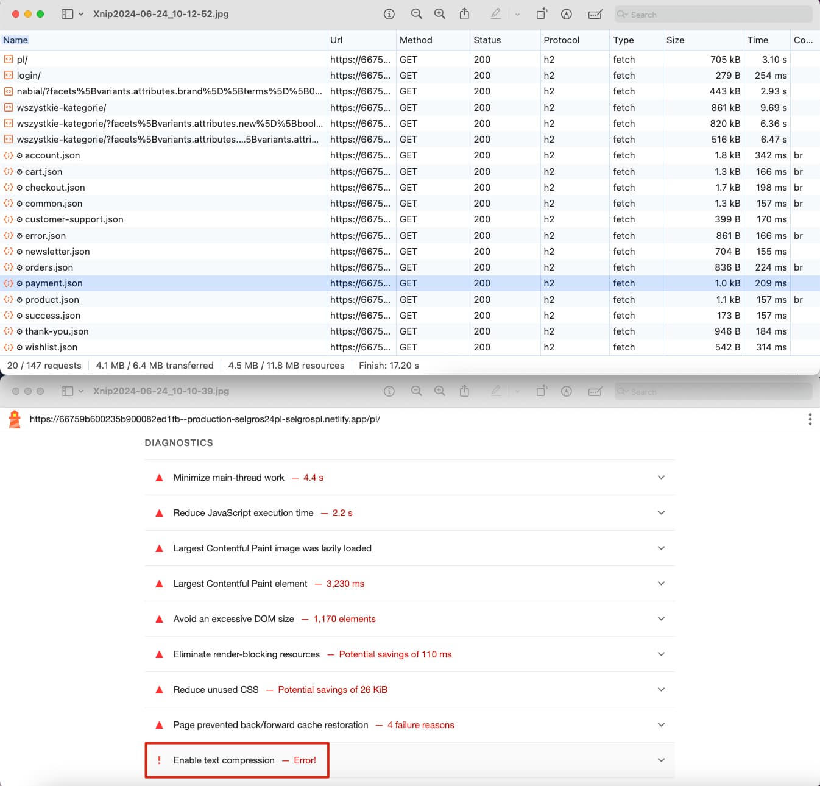Toggle markup highlight pen in top window
Image resolution: width=820 pixels, height=786 pixels.
click(496, 14)
